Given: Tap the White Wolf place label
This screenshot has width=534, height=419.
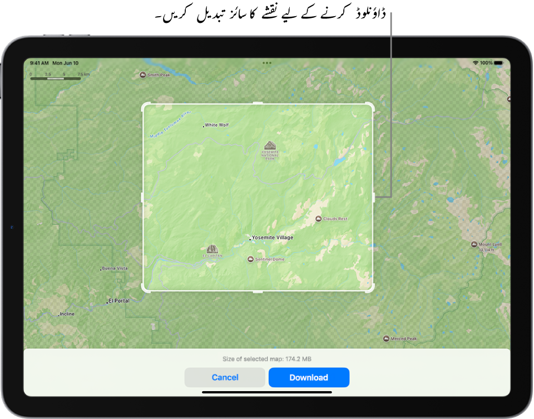Looking at the screenshot, I should click(217, 125).
